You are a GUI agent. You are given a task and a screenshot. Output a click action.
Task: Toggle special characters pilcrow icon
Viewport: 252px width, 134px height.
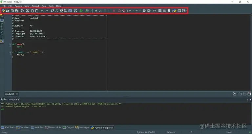(x=169, y=11)
